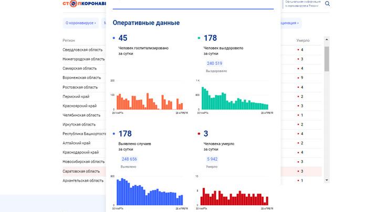The width and height of the screenshot is (378, 212).
Task: Click the scrollbar down arrow in table
Action: coord(327,180)
